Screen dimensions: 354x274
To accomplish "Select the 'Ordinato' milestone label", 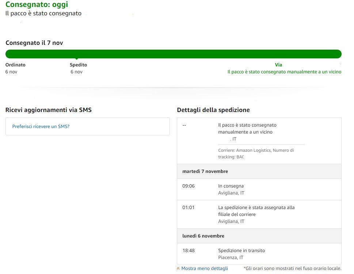I will tap(15, 65).
